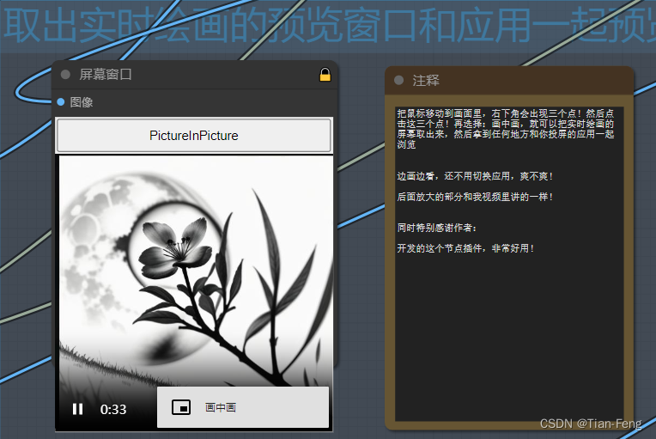The image size is (656, 439).
Task: Collapse the 注释 node via gray dot
Action: 398,80
